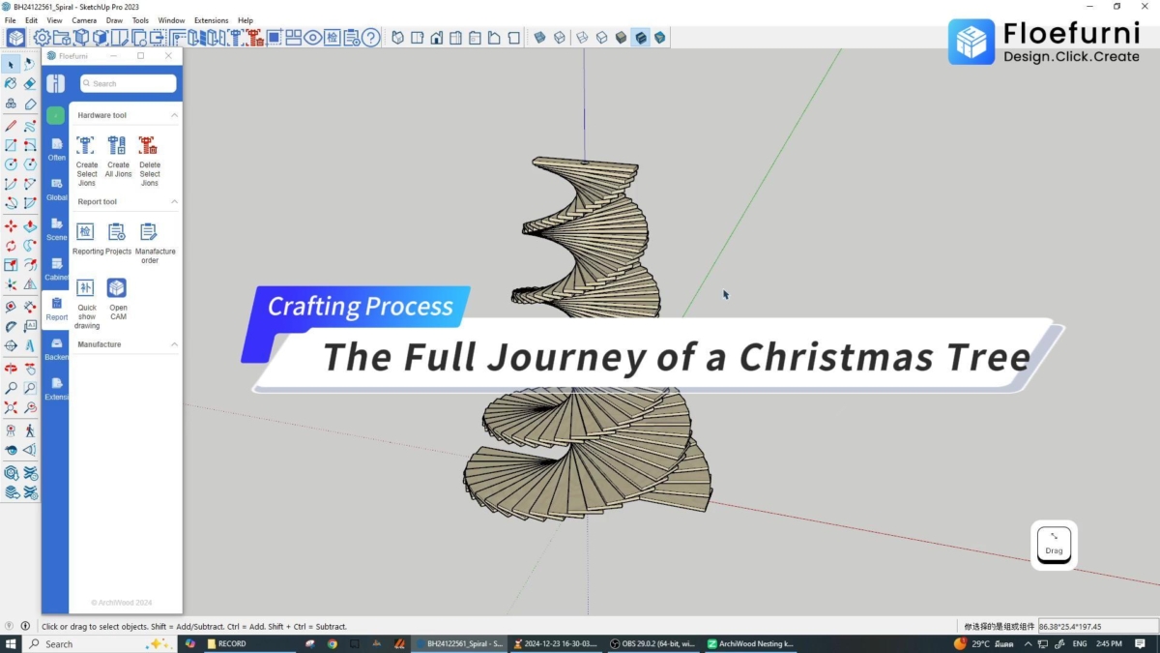This screenshot has width=1160, height=653.
Task: Open the Manufacture order tool
Action: tap(149, 232)
